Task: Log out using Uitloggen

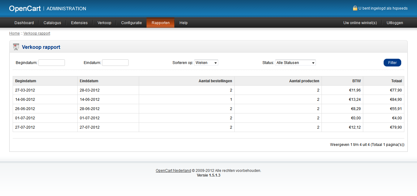Action: coord(395,23)
